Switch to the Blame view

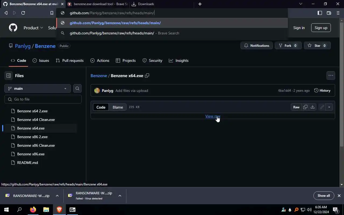click(x=118, y=107)
